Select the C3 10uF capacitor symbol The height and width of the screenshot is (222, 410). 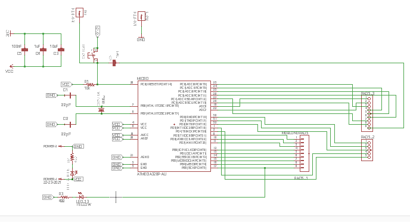61,50
